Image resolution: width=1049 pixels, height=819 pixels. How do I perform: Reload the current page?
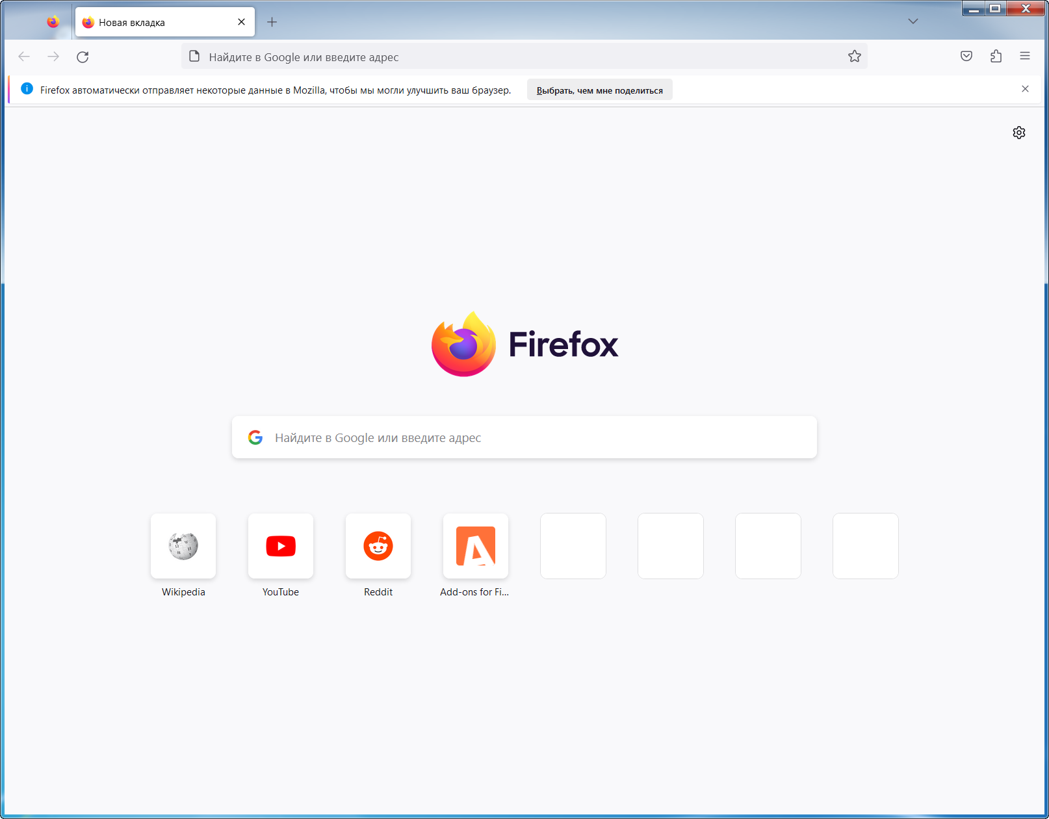pyautogui.click(x=83, y=57)
